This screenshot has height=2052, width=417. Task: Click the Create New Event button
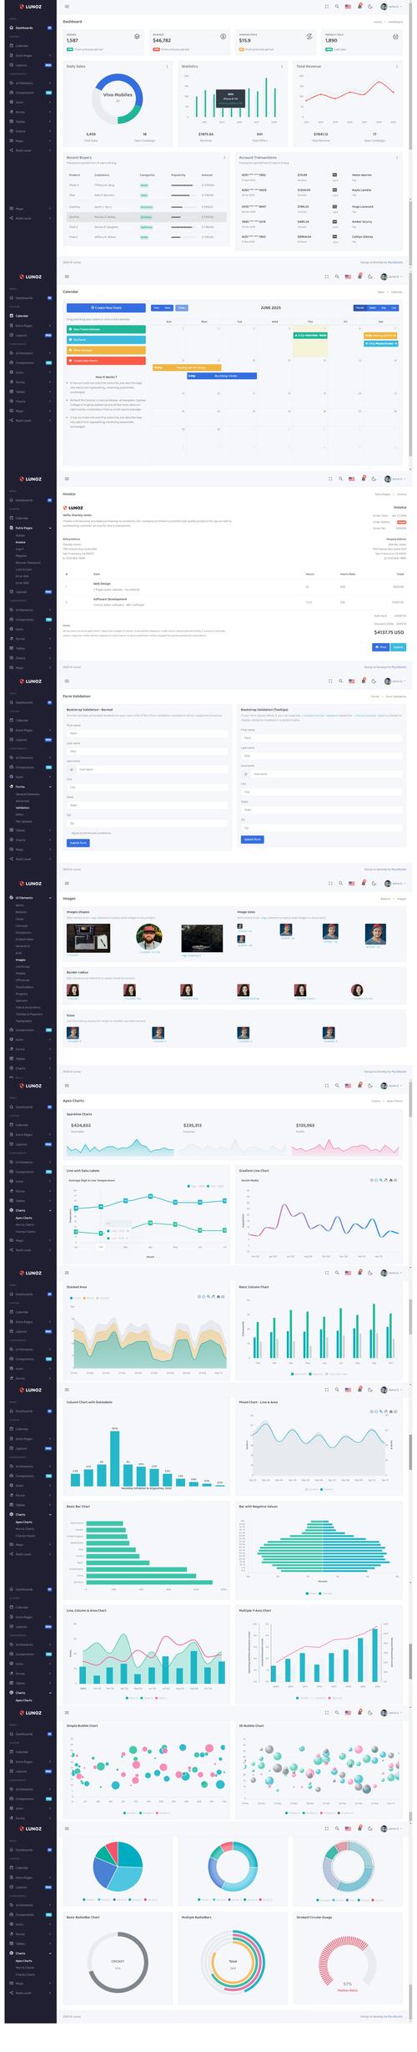coord(106,307)
